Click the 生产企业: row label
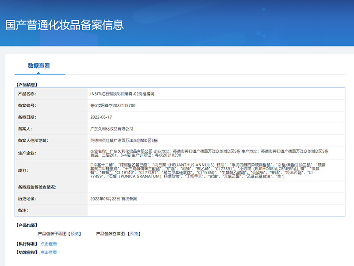This screenshot has width=354, height=266. [x=27, y=153]
